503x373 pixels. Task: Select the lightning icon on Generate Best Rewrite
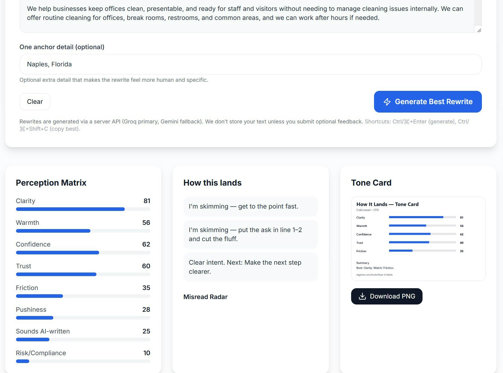tap(387, 102)
